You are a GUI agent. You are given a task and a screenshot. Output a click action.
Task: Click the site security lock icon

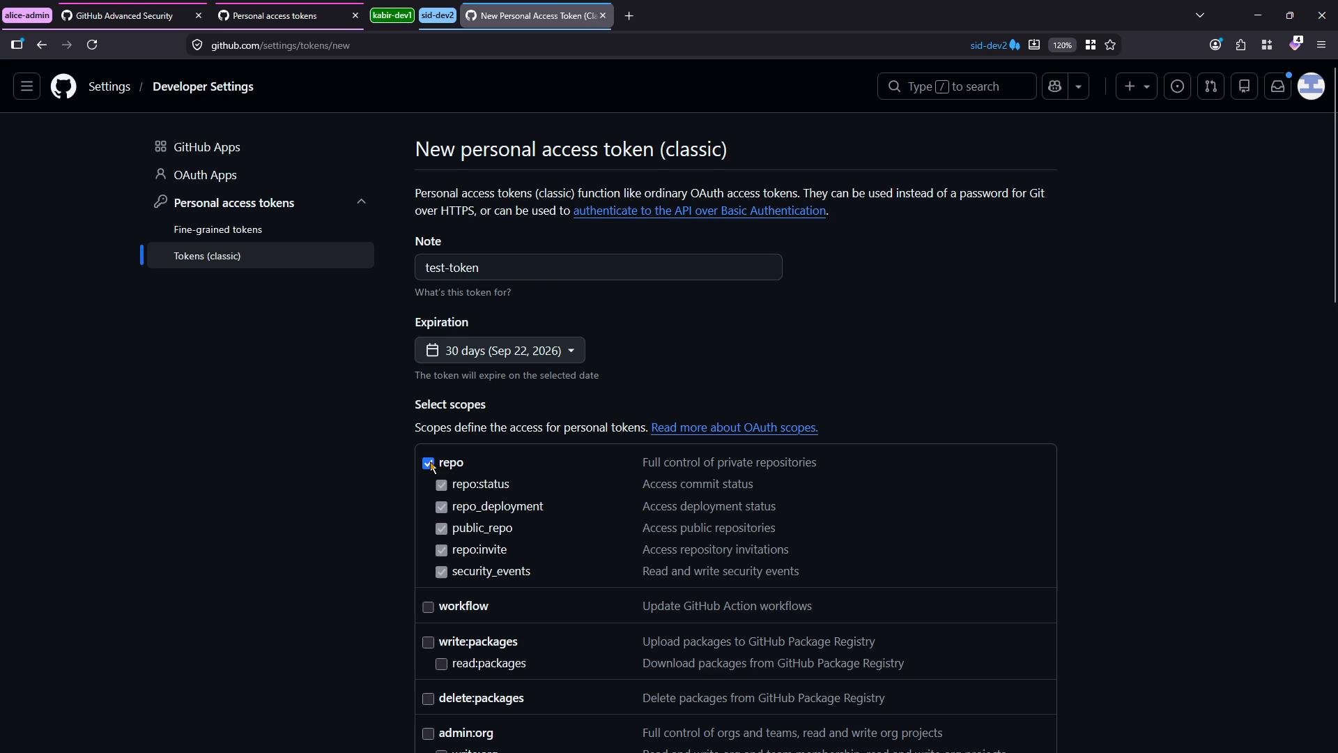(197, 45)
